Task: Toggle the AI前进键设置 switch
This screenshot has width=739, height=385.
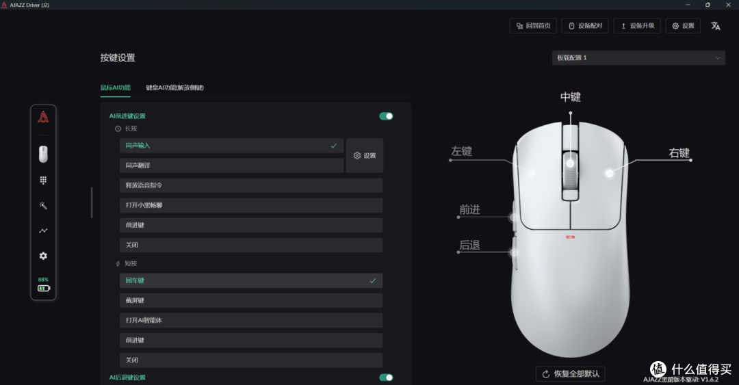Action: coord(386,116)
